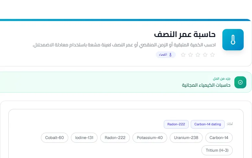Rate four stars on the rating
This screenshot has height=158, width=252.
click(190, 55)
